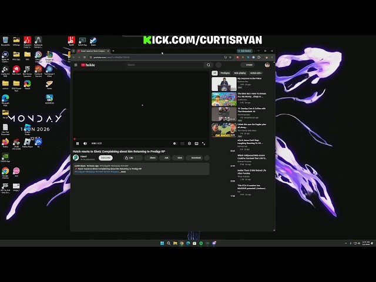
Task: Focus the YouTube search field
Action: pos(164,65)
